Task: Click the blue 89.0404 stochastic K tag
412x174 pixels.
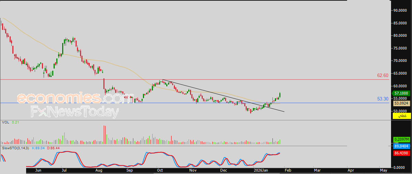Action: click(401, 146)
